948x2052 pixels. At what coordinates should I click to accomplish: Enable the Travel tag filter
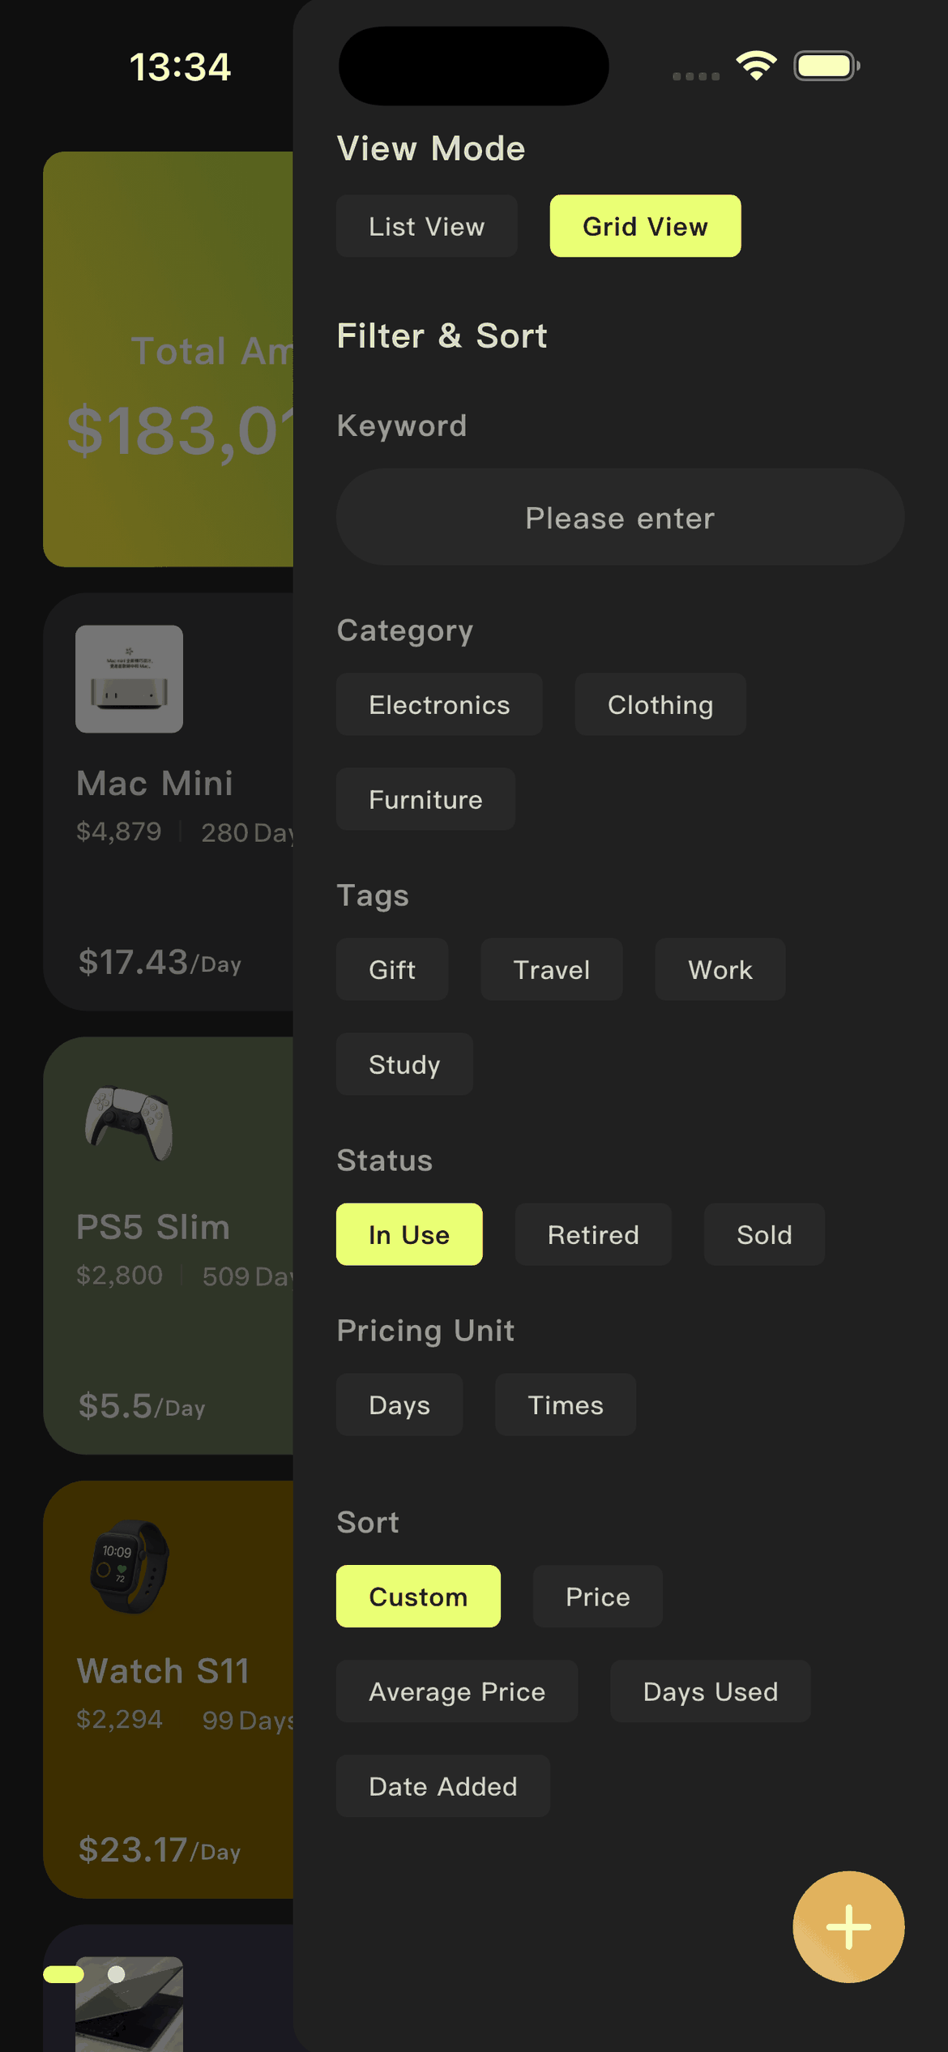coord(552,969)
